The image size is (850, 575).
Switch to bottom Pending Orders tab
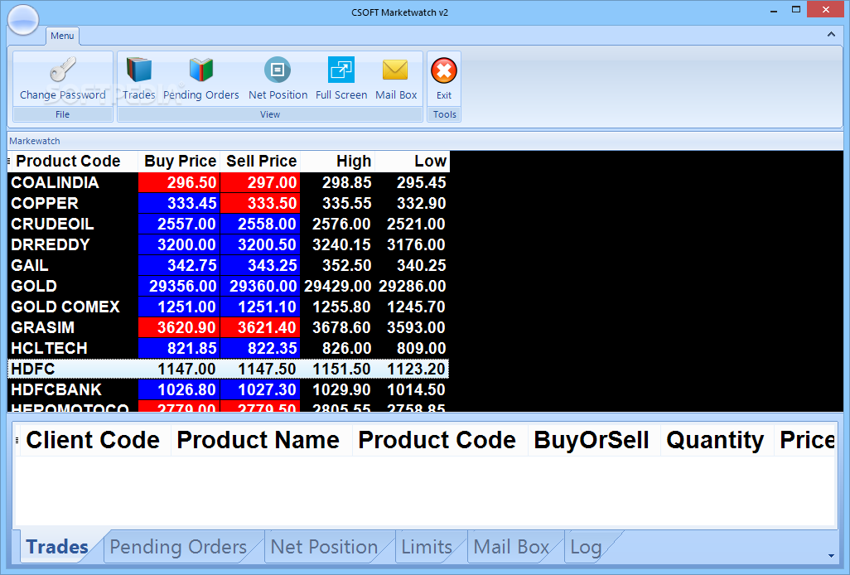tap(178, 547)
